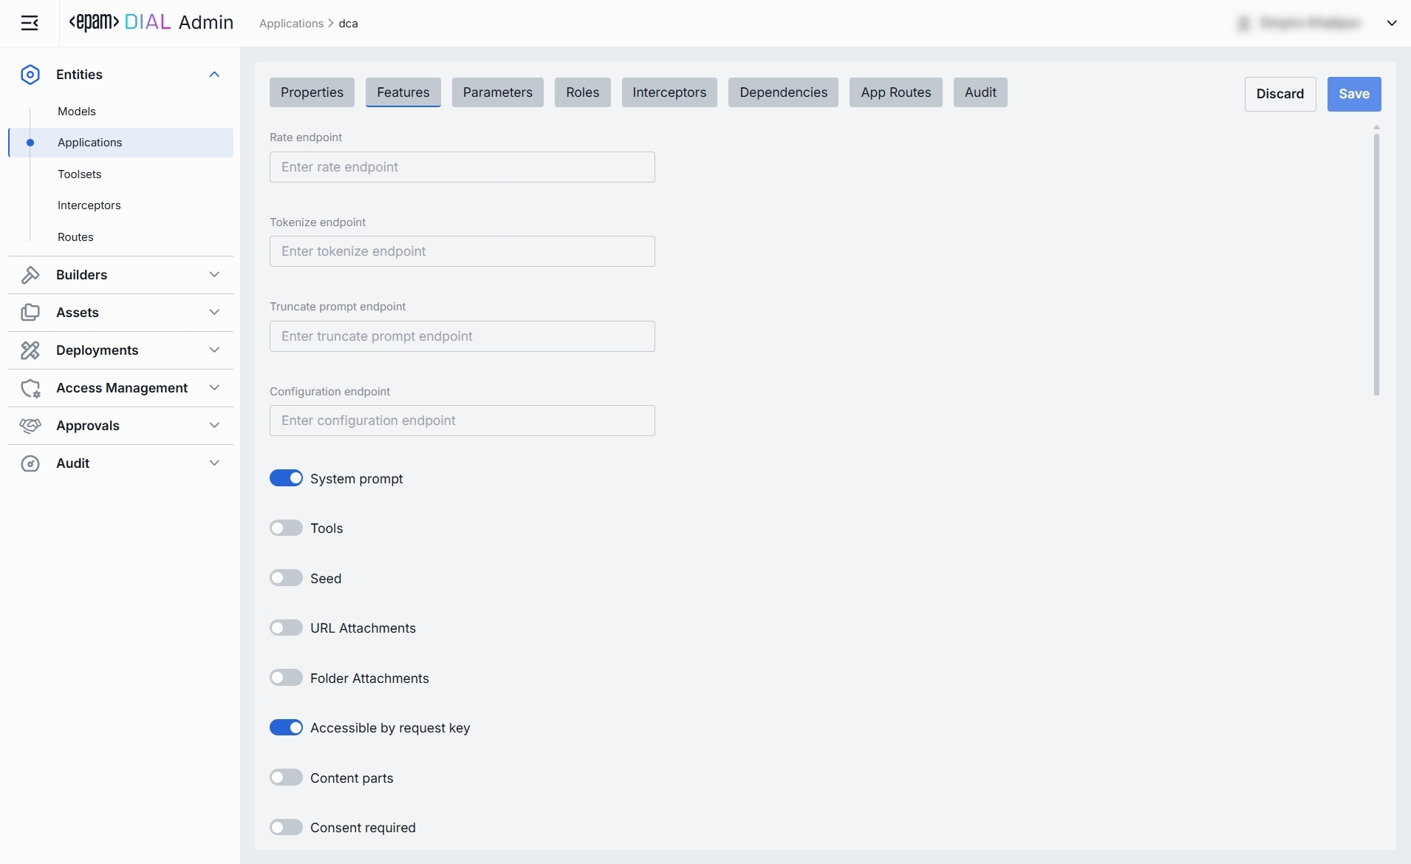Click the Entities hexagon icon

click(30, 75)
